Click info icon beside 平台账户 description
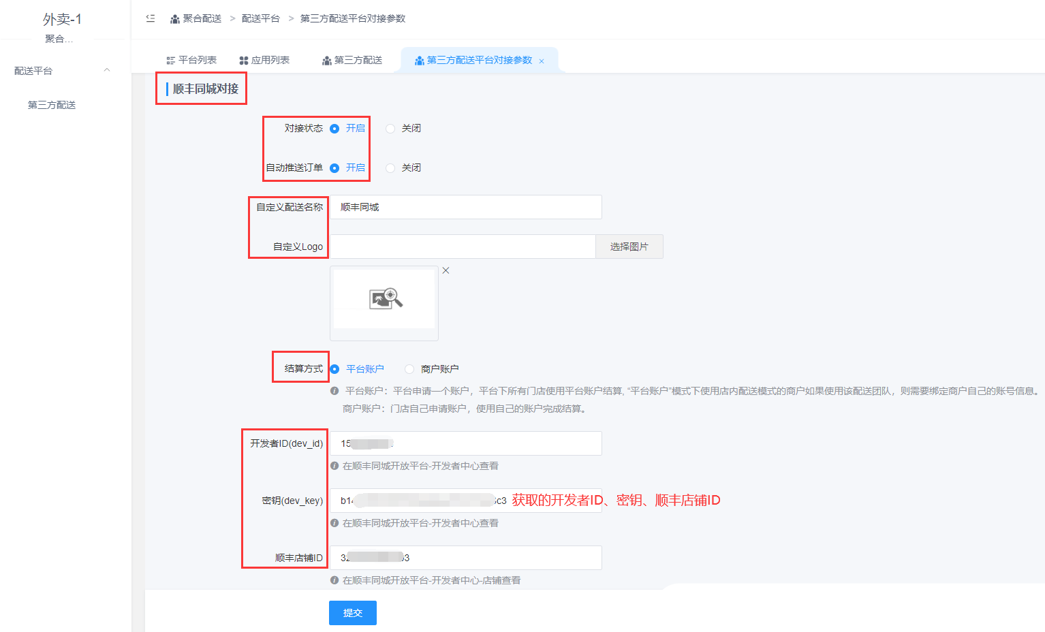The width and height of the screenshot is (1045, 632). 334,391
